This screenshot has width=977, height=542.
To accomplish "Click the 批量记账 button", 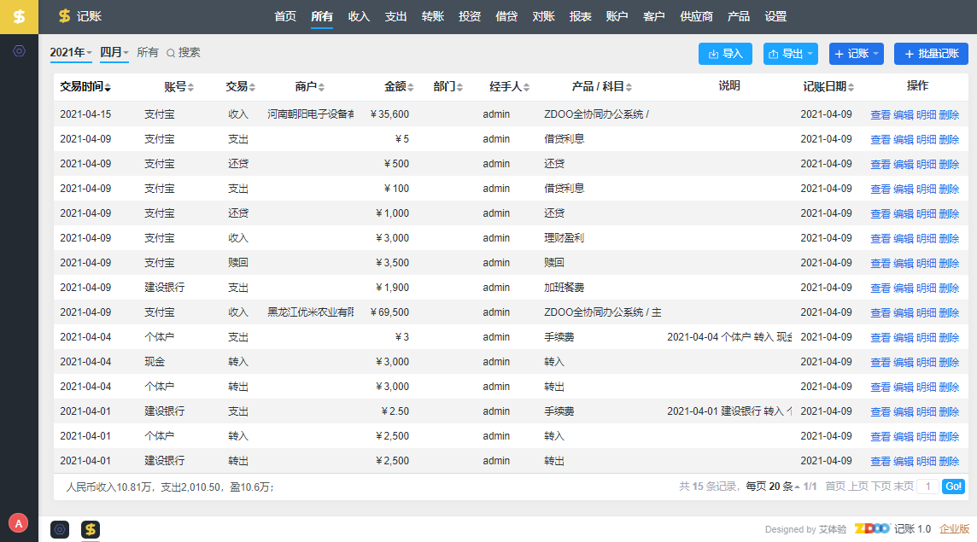I will tap(931, 54).
